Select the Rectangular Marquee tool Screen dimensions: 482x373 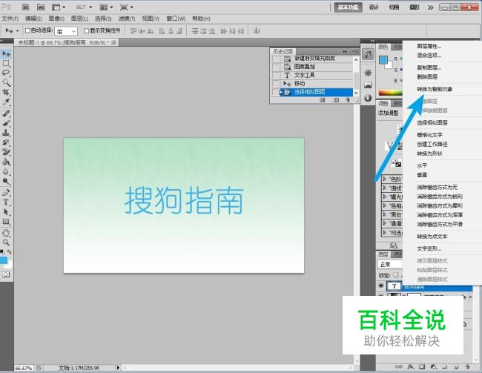coord(6,64)
